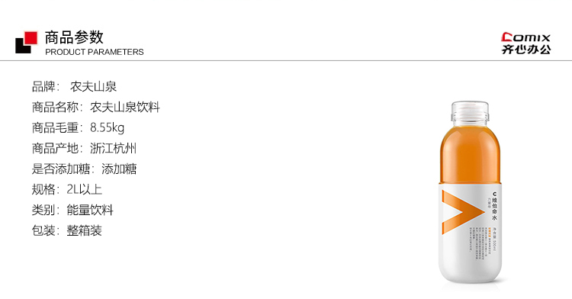Click the 商品名称 农夫山泉饮料 row
The width and height of the screenshot is (572, 299).
96,108
